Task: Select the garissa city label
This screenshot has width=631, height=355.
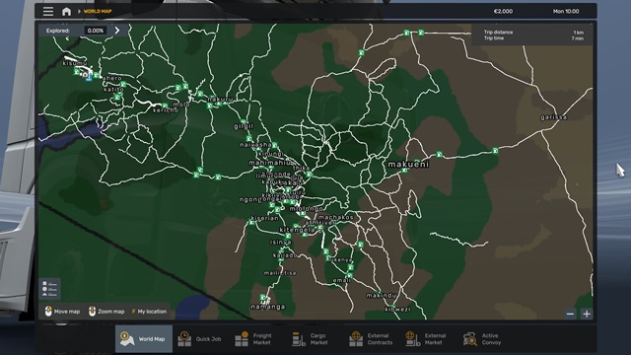Action: 554,117
